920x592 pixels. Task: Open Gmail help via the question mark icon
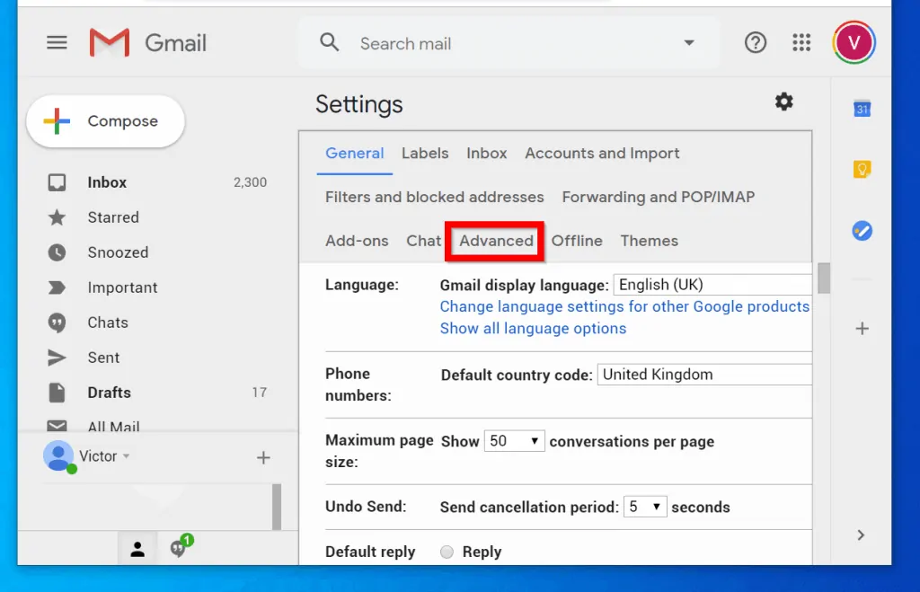pos(756,42)
